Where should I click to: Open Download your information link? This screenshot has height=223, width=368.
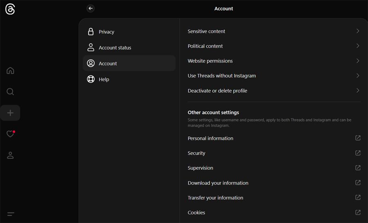point(218,183)
